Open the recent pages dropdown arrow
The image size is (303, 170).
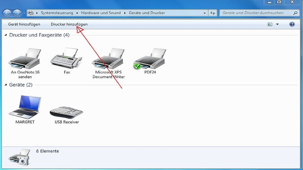(x=24, y=13)
